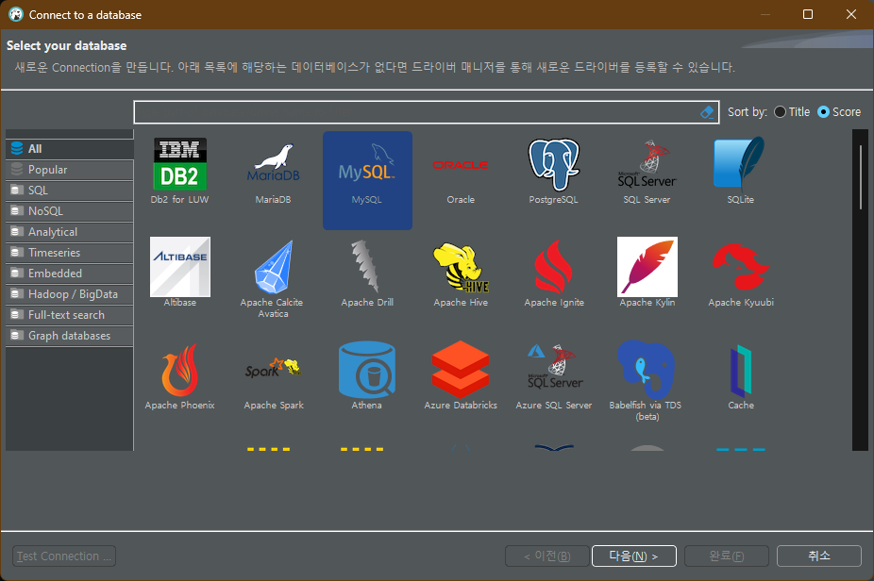The height and width of the screenshot is (581, 874).
Task: Sort database list by Title
Action: (792, 112)
